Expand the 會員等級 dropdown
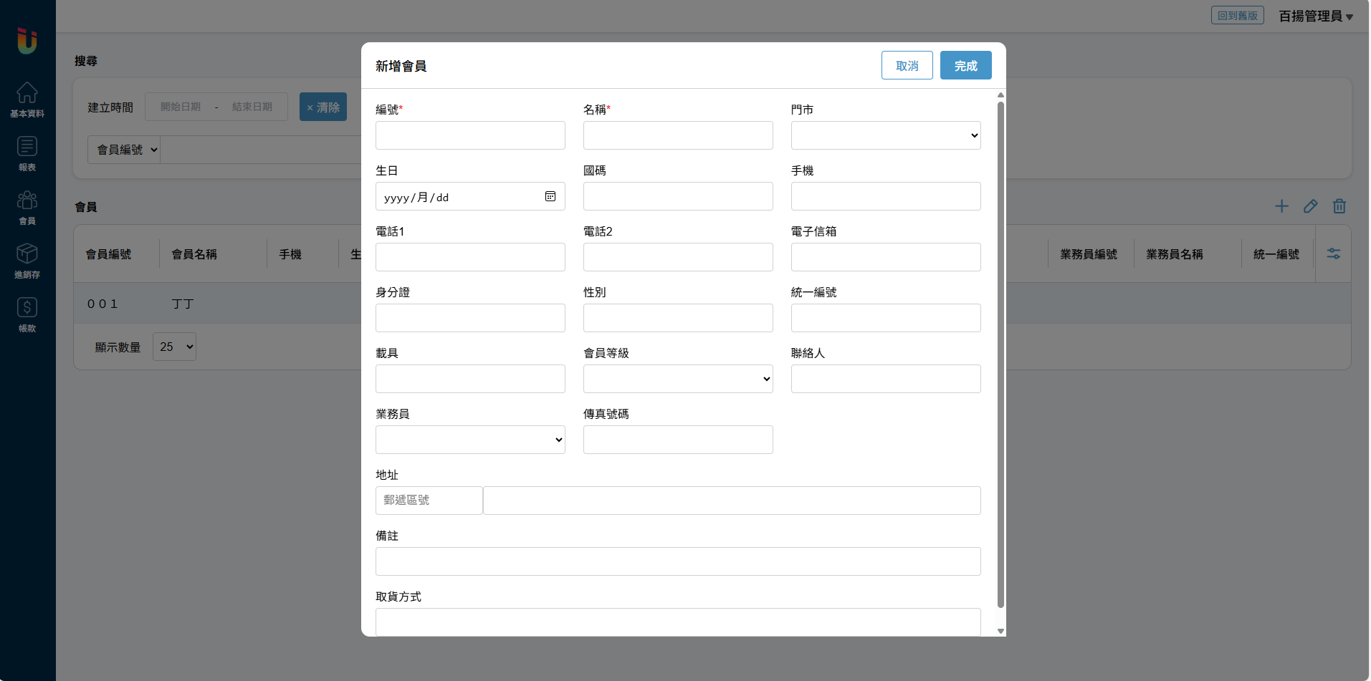Image resolution: width=1371 pixels, height=681 pixels. (x=677, y=379)
